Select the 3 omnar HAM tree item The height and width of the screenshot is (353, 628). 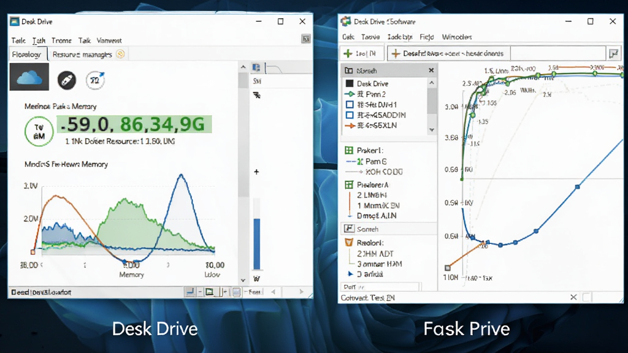[379, 264]
